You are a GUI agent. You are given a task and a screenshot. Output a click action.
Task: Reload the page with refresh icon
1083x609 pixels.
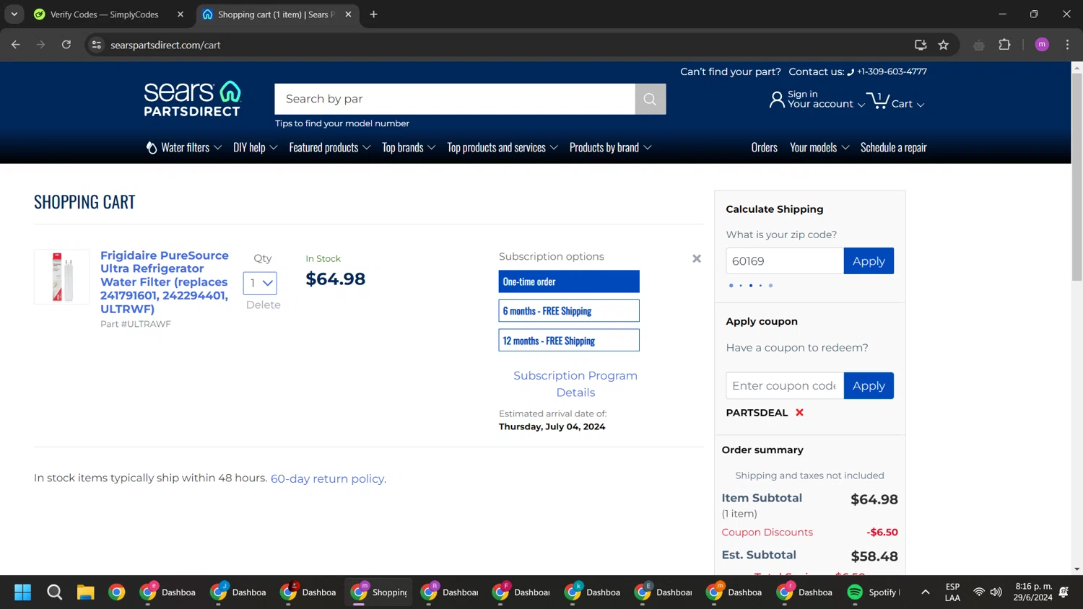(66, 45)
